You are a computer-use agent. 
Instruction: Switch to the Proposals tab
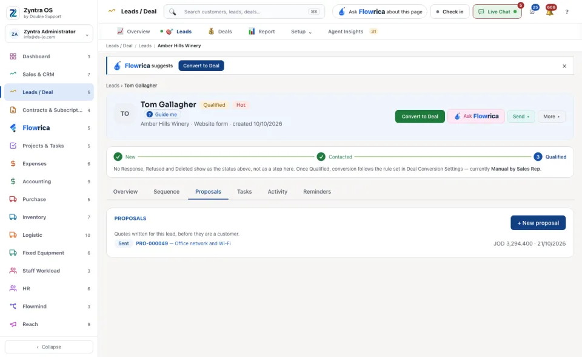pos(208,191)
